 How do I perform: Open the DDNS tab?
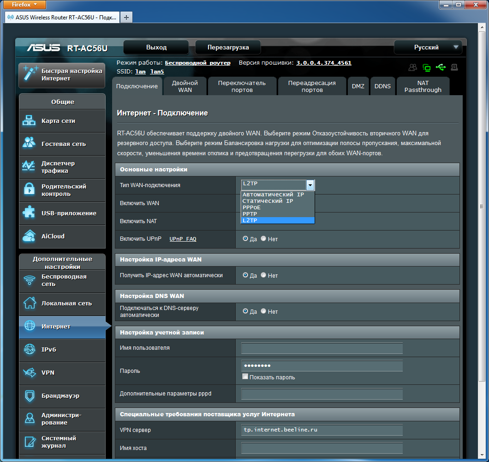(x=382, y=86)
